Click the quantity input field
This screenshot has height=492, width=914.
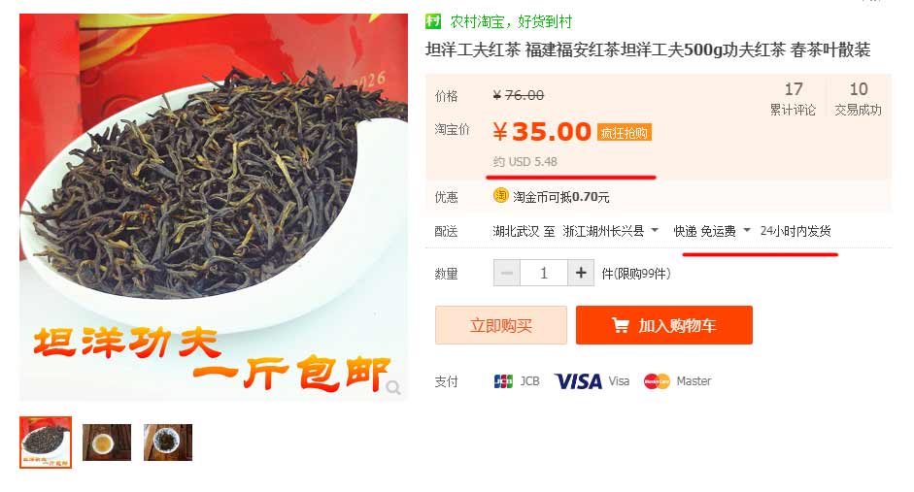click(544, 273)
